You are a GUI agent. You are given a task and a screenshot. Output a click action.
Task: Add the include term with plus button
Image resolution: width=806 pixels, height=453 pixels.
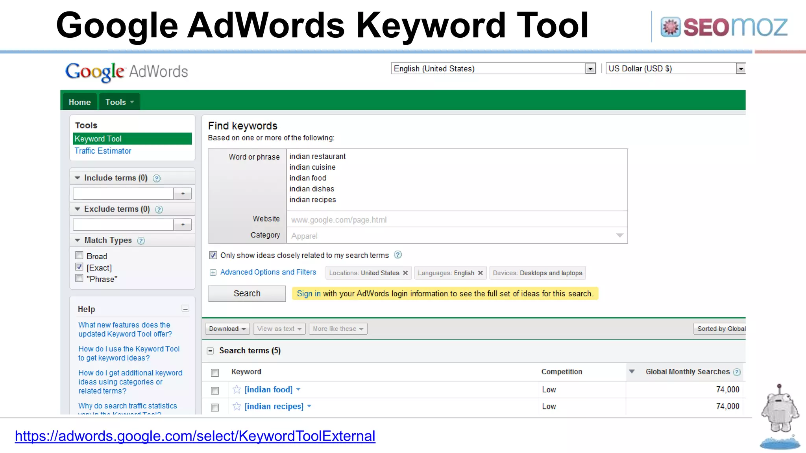(x=183, y=193)
